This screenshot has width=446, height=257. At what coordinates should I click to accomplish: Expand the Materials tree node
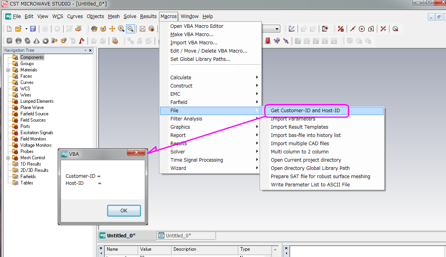pyautogui.click(x=8, y=70)
